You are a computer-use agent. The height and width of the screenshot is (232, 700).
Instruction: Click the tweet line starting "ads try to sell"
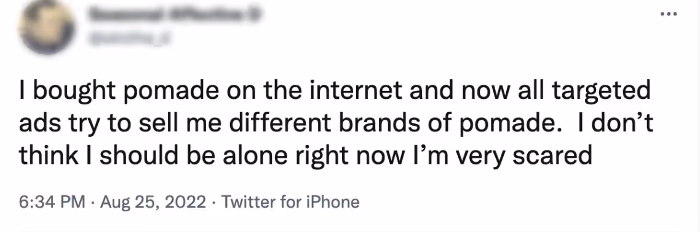(x=336, y=124)
